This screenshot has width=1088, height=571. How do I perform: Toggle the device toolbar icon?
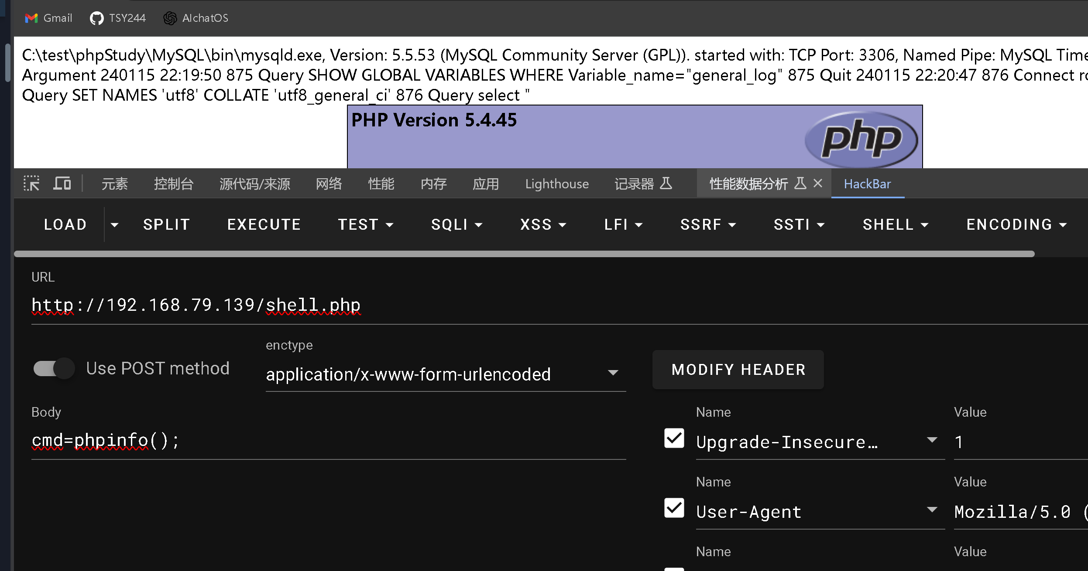(x=62, y=184)
